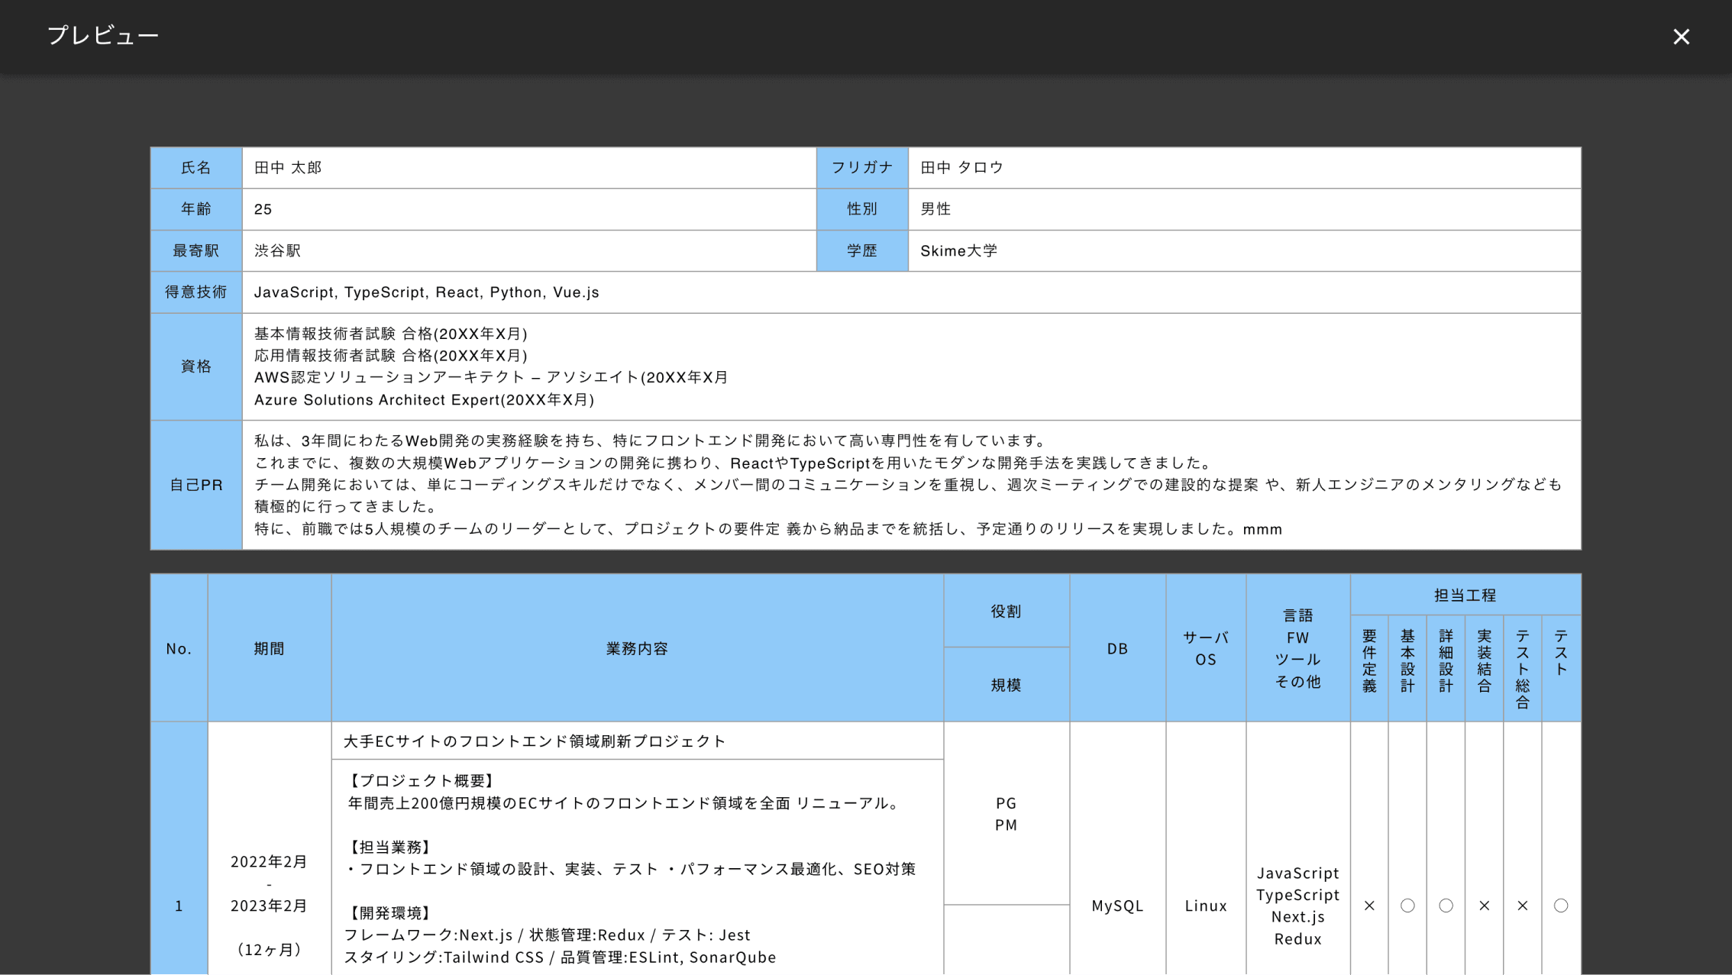
Task: Click the MySQL database cell
Action: (x=1117, y=906)
